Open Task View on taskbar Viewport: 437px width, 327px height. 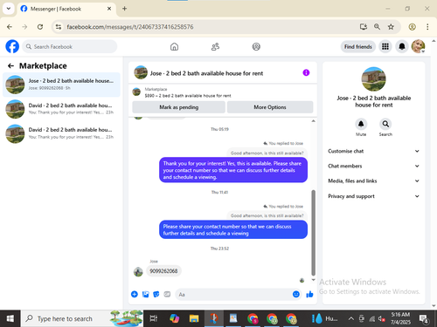click(x=154, y=318)
